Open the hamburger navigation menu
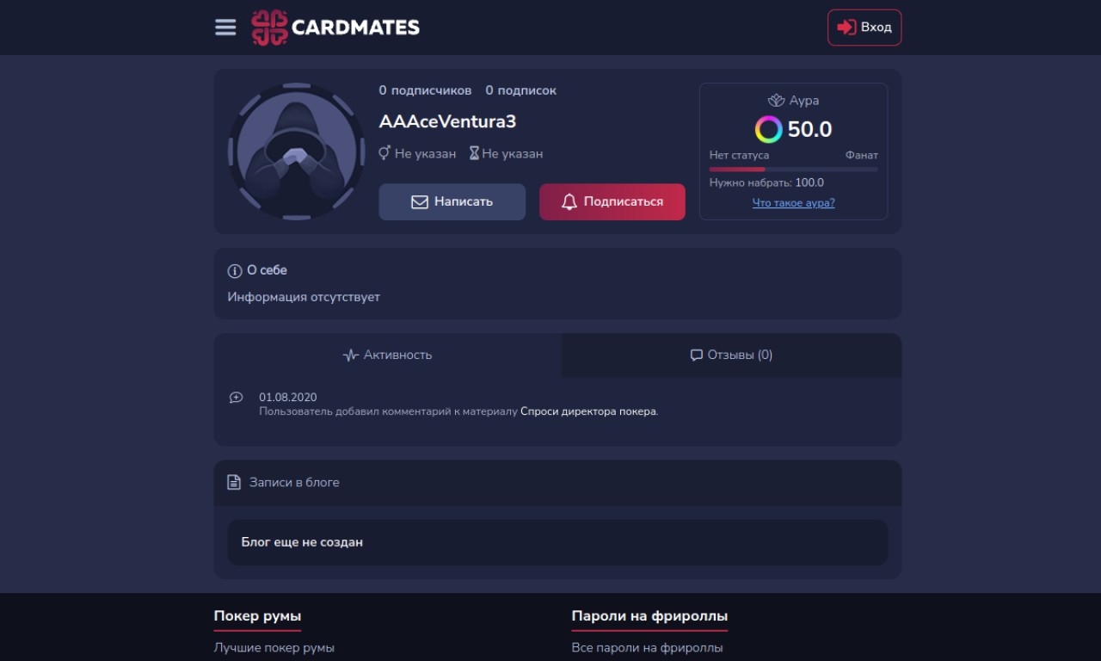 click(x=225, y=28)
